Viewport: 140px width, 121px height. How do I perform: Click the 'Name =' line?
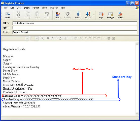[x=8, y=56]
